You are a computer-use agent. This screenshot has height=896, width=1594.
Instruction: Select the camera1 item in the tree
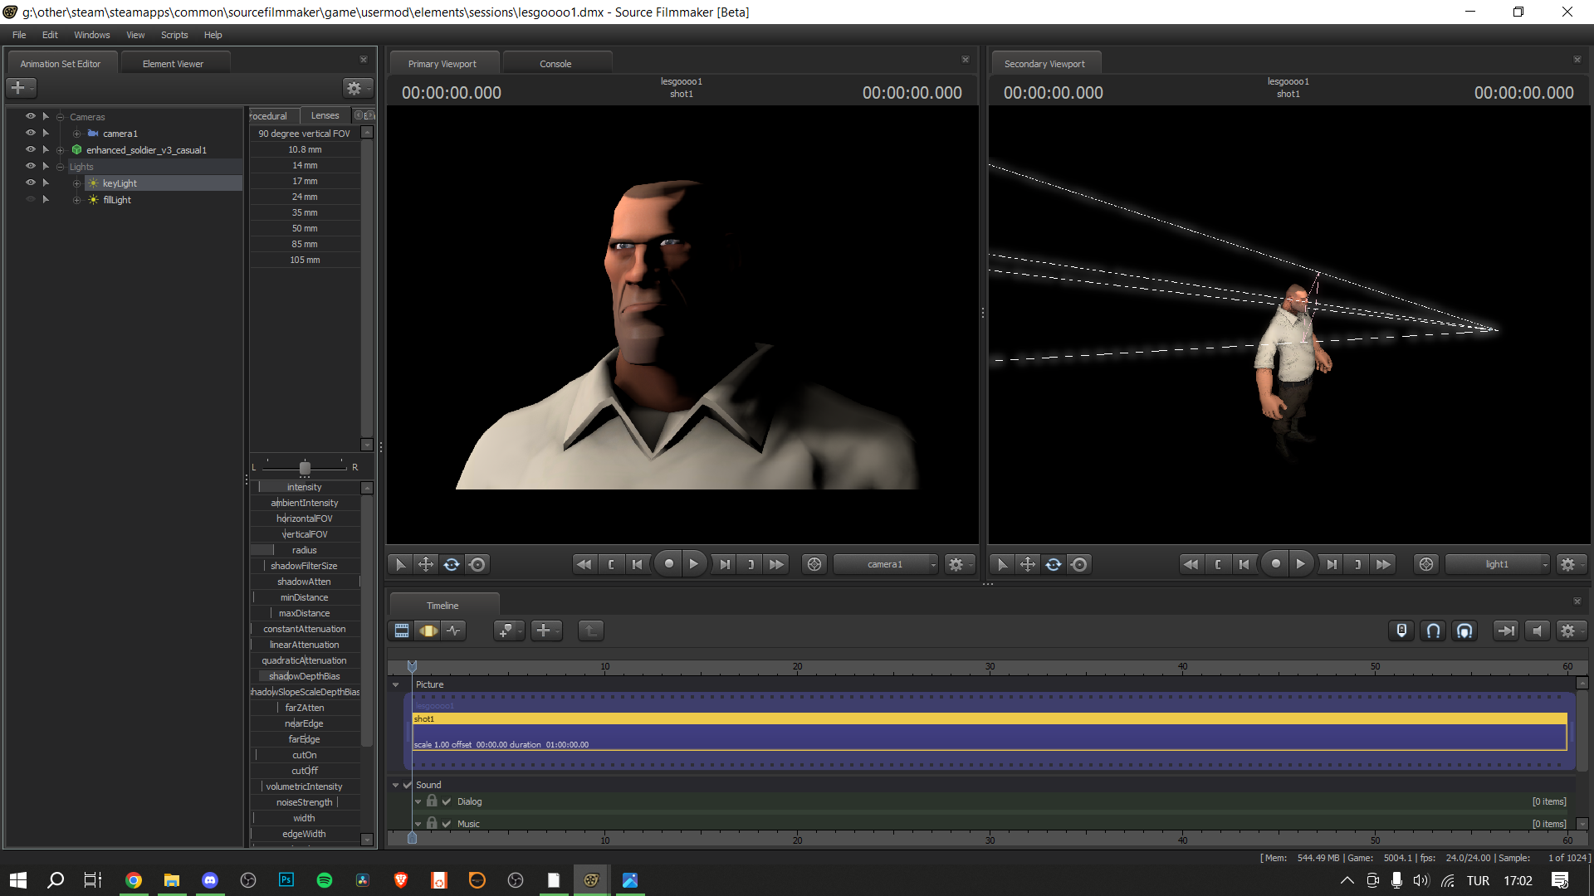120,134
